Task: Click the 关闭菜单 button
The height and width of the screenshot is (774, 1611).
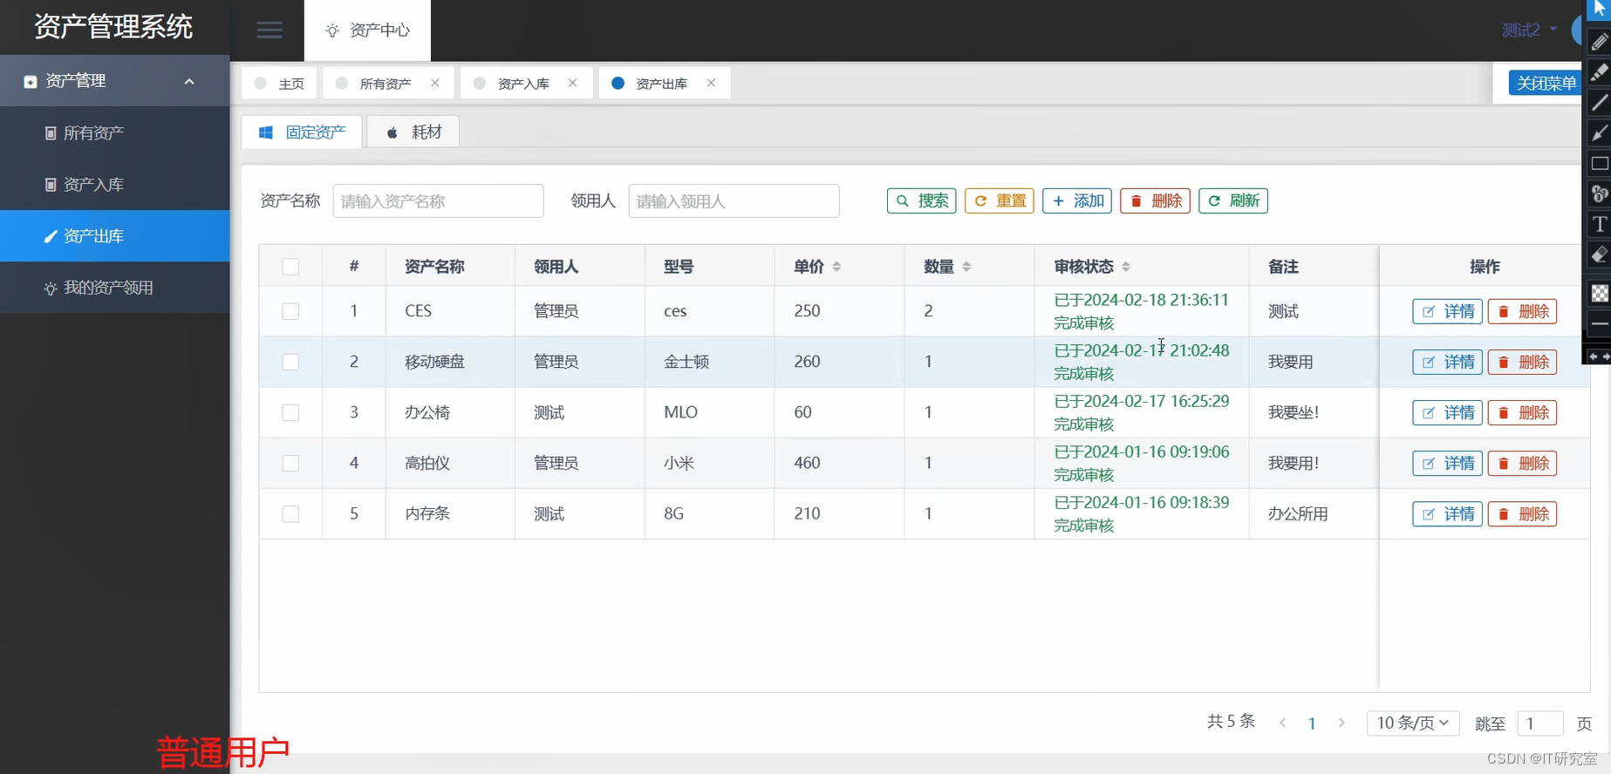Action: coord(1546,83)
